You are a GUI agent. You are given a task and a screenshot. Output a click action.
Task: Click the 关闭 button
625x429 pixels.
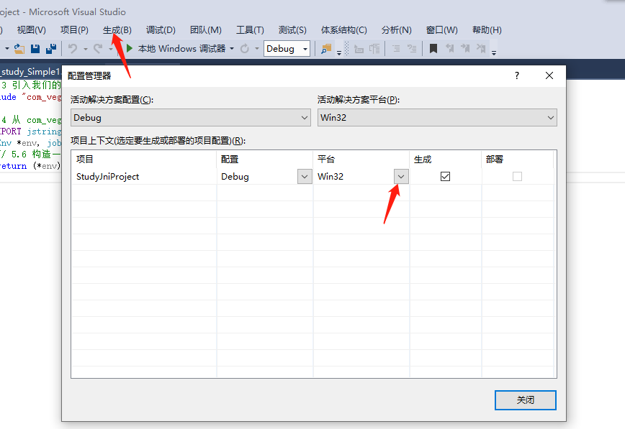tap(526, 400)
